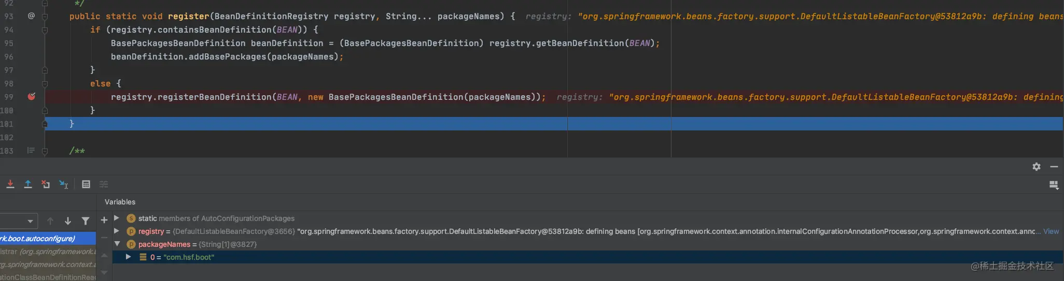Click the Trace Current Stream Chain icon

[x=104, y=184]
